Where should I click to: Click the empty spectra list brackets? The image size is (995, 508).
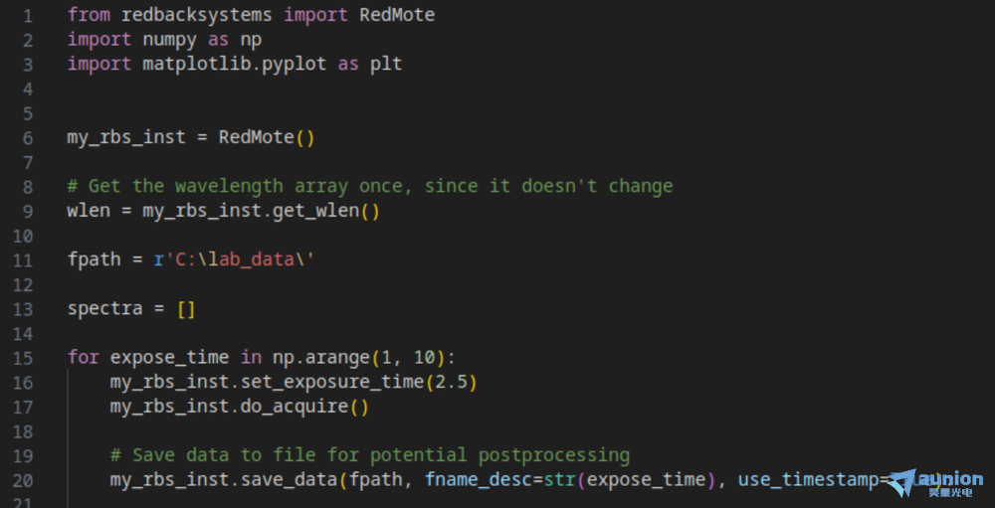(186, 309)
